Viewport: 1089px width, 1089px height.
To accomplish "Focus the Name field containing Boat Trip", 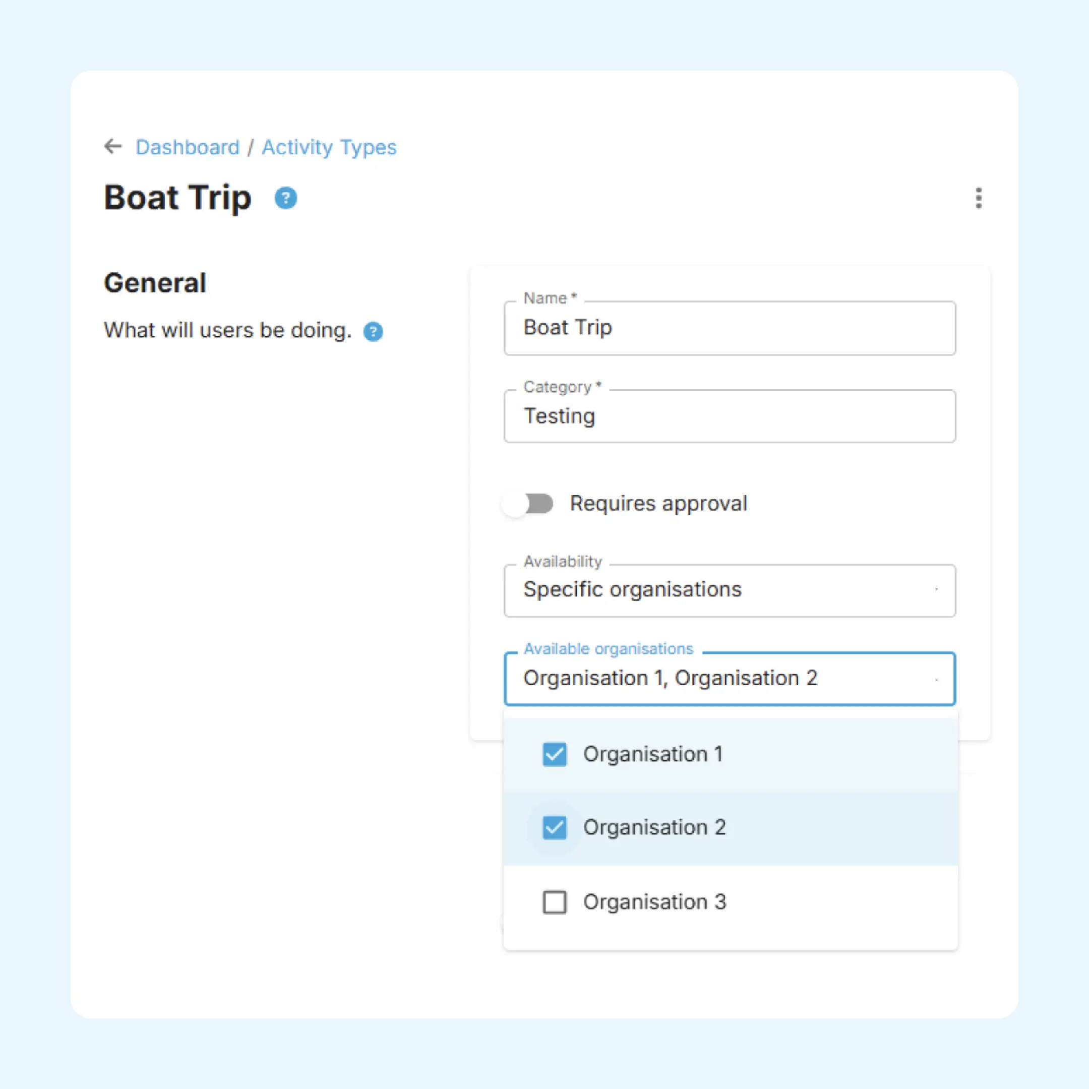I will click(730, 328).
